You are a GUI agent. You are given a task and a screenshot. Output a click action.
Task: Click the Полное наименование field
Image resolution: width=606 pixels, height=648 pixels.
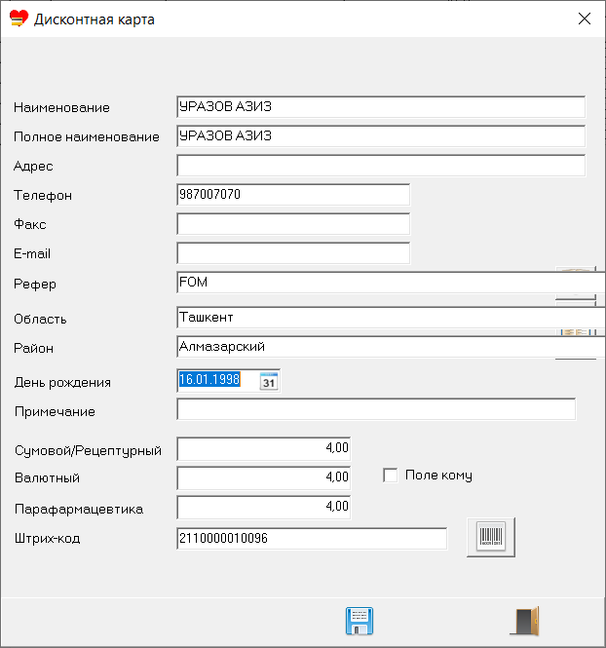click(x=381, y=136)
